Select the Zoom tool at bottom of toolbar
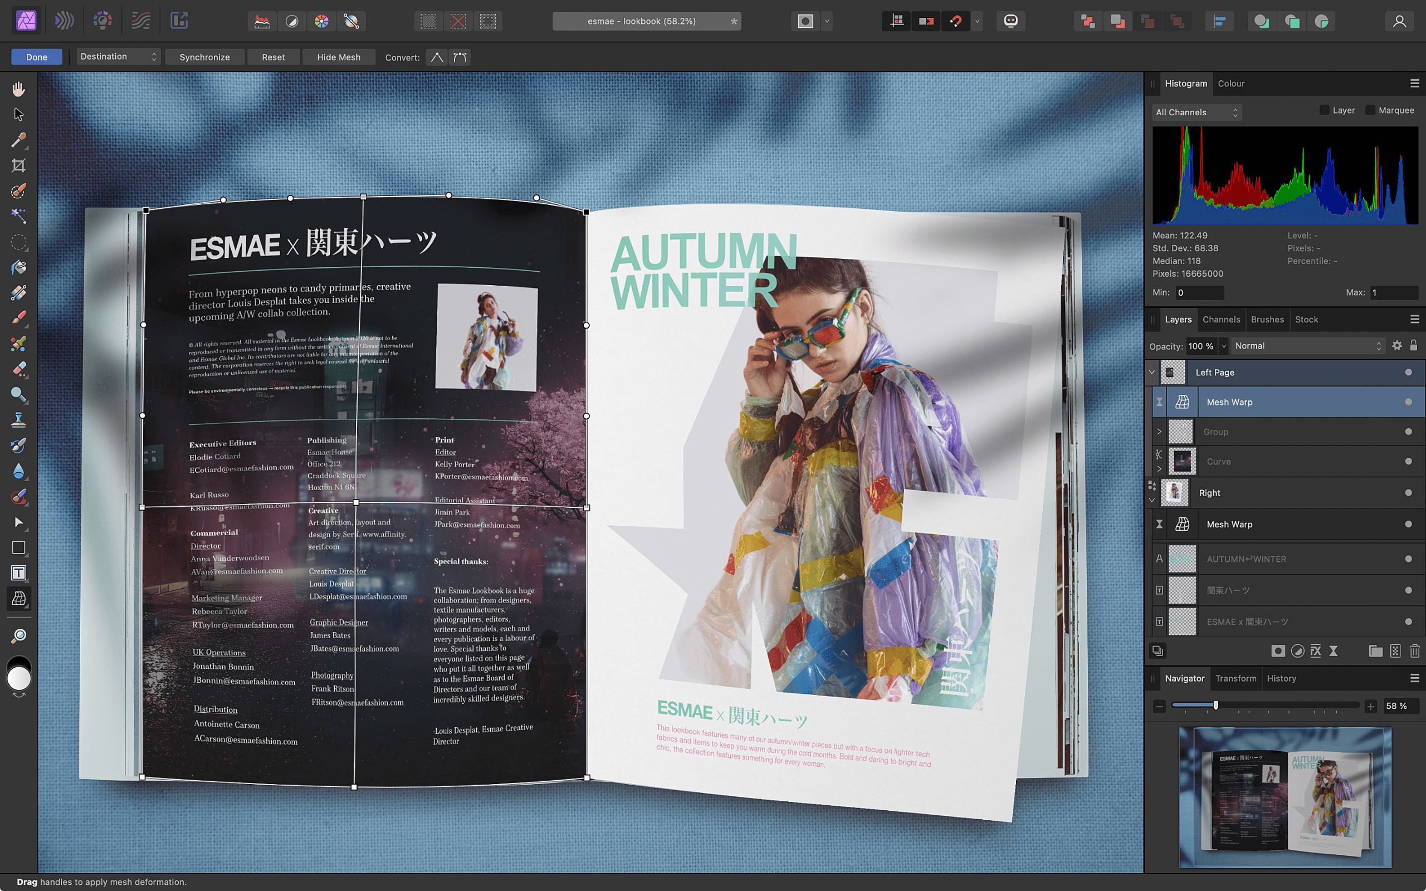1426x891 pixels. click(x=18, y=635)
